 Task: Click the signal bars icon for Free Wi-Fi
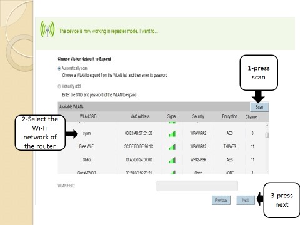pyautogui.click(x=172, y=147)
